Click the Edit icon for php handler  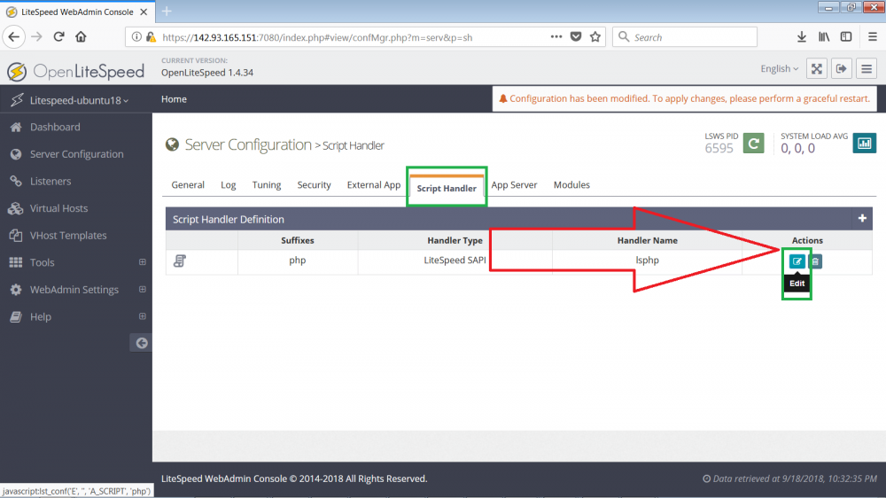[797, 261]
